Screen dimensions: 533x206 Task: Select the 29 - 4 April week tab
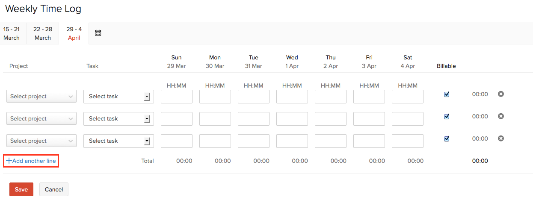pyautogui.click(x=74, y=33)
